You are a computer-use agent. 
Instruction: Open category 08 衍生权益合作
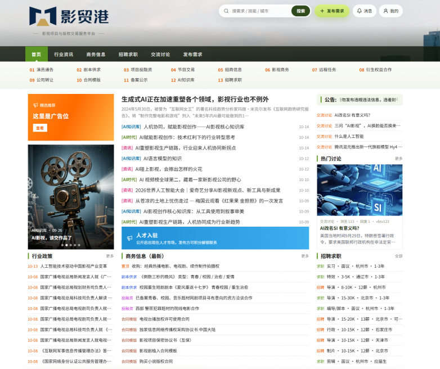point(375,70)
